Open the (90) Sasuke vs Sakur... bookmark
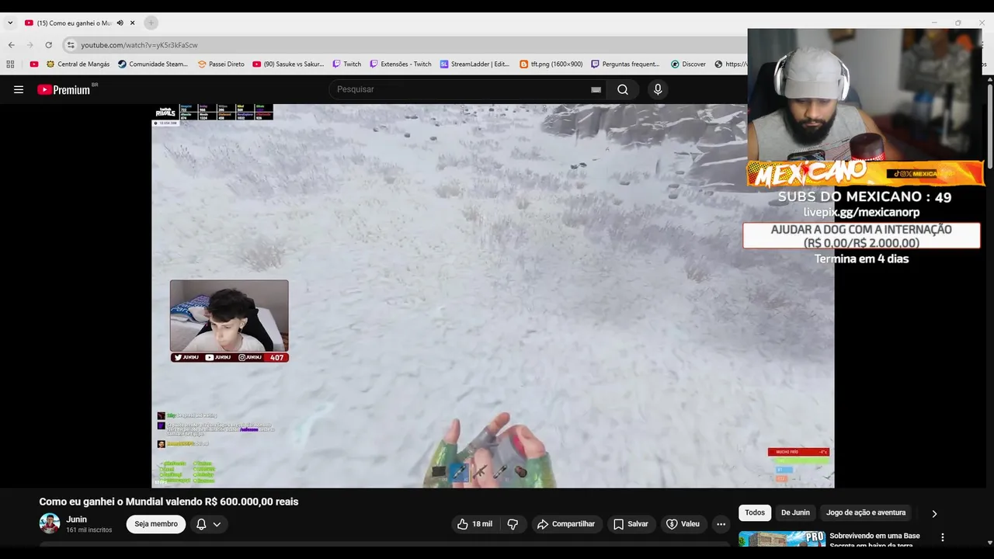This screenshot has width=994, height=559. tap(289, 64)
